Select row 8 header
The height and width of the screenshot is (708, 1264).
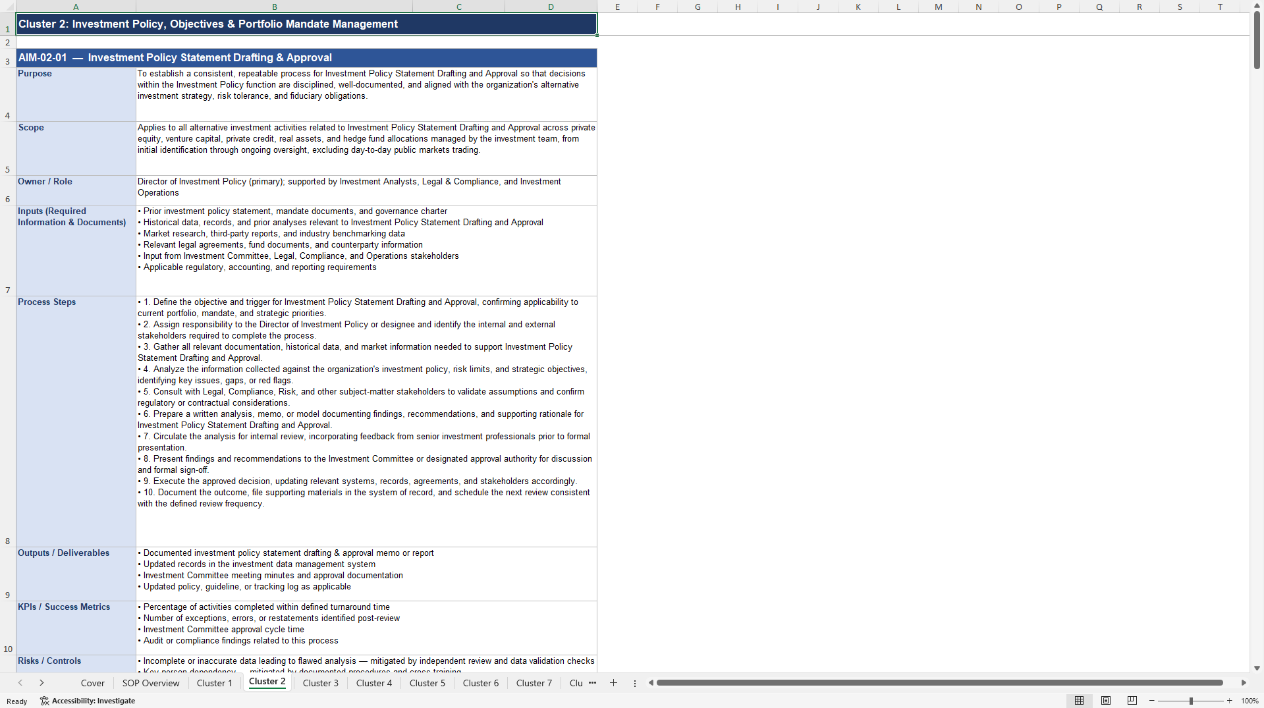(8, 422)
